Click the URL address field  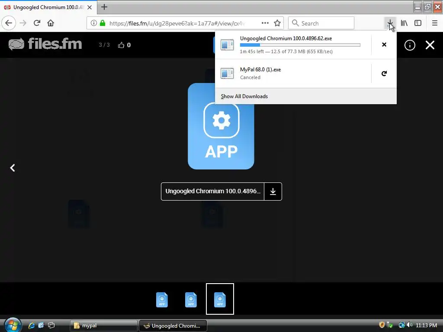point(178,23)
